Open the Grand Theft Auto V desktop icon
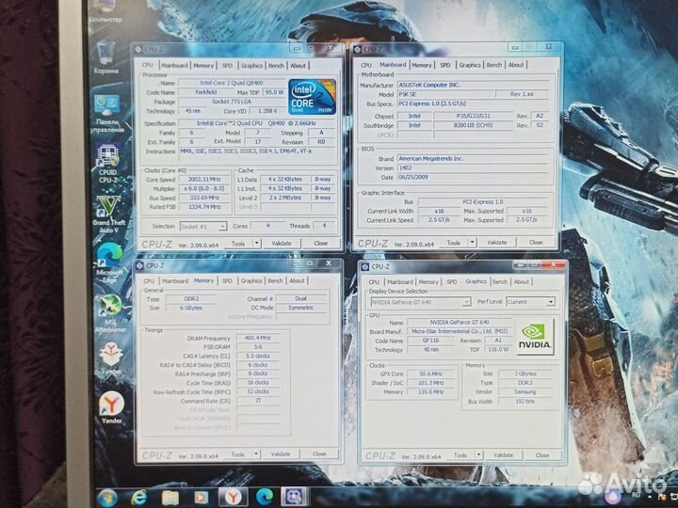Viewport: 678px width, 508px height. pos(108,207)
